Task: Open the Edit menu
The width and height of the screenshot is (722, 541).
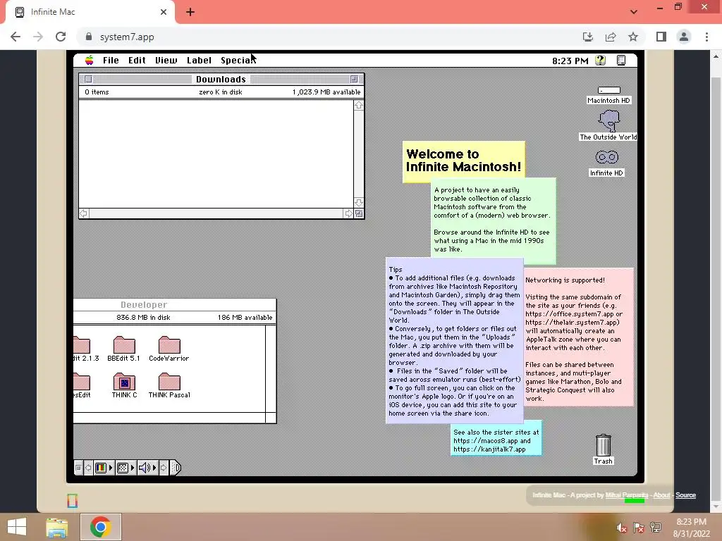Action: pos(137,61)
